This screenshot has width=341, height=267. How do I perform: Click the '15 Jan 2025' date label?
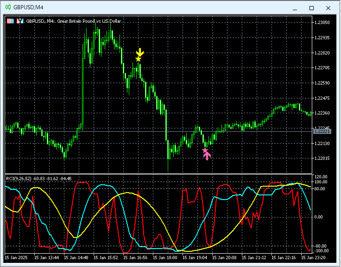[x=16, y=257]
